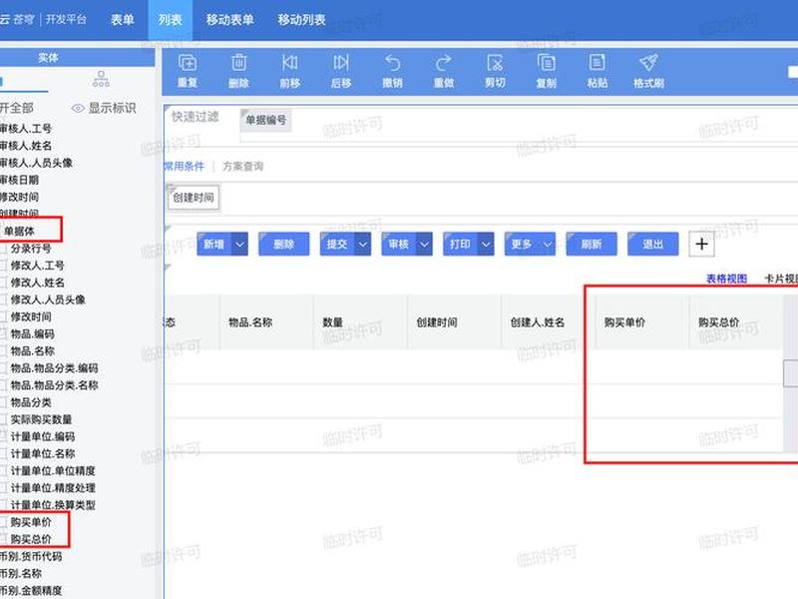798x599 pixels.
Task: Select 审核日期 in entity list
Action: pyautogui.click(x=19, y=180)
